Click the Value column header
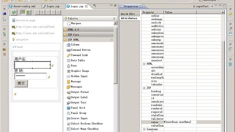The image size is (235, 132). [x=180, y=12]
